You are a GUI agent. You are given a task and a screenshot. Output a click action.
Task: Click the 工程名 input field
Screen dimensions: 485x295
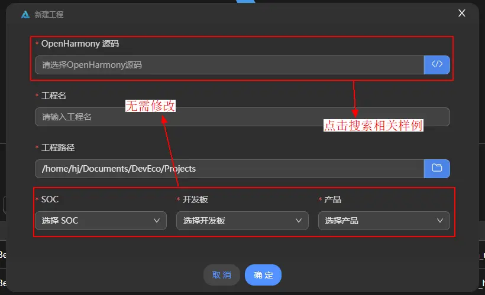click(x=242, y=117)
